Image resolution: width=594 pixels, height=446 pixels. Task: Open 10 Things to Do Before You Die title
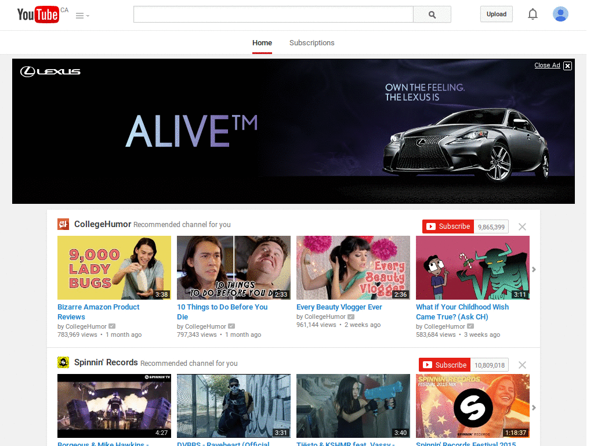[222, 312]
